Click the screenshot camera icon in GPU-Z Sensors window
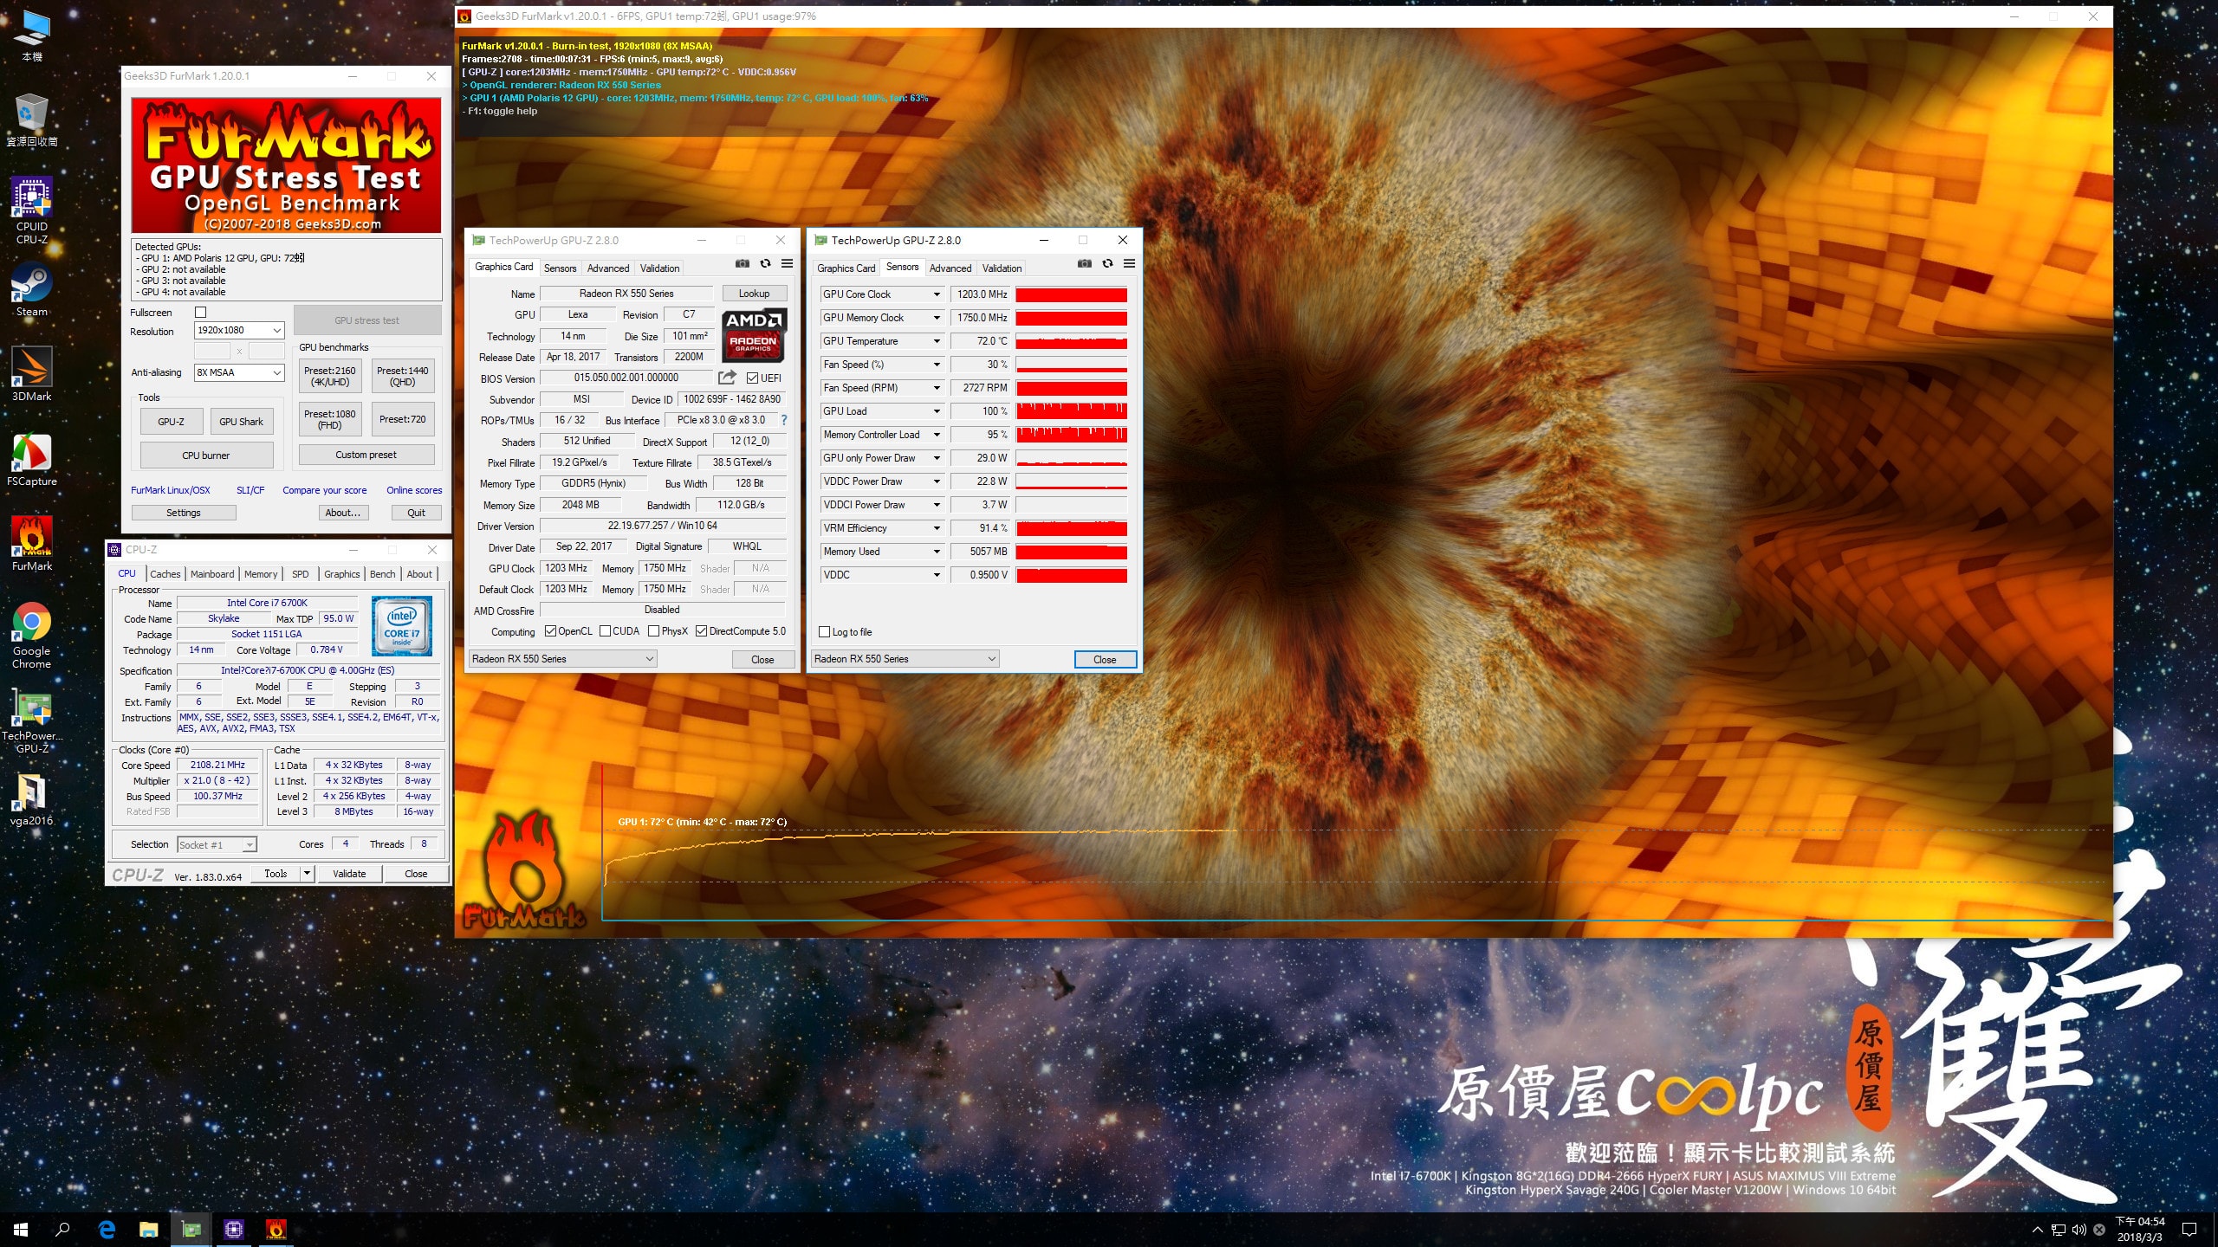 (x=1085, y=263)
